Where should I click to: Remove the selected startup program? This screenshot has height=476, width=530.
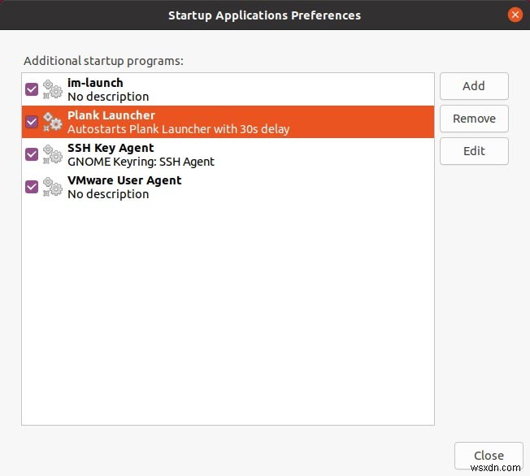[x=474, y=119]
